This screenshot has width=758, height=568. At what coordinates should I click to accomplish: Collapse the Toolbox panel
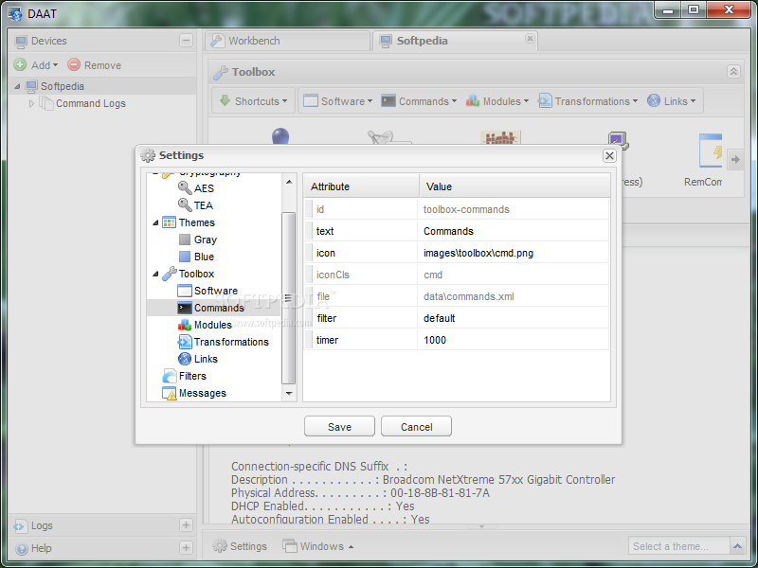pyautogui.click(x=733, y=72)
